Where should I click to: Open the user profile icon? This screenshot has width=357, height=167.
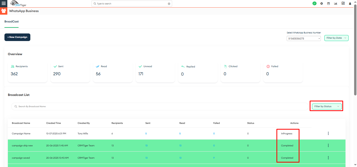350,4
